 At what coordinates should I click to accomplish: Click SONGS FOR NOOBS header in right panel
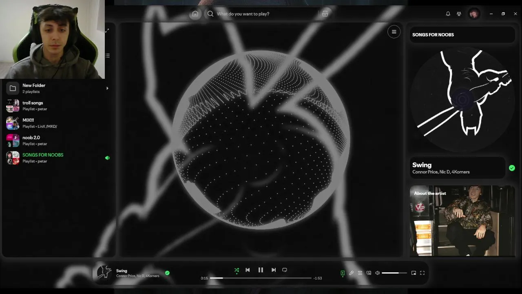point(433,35)
